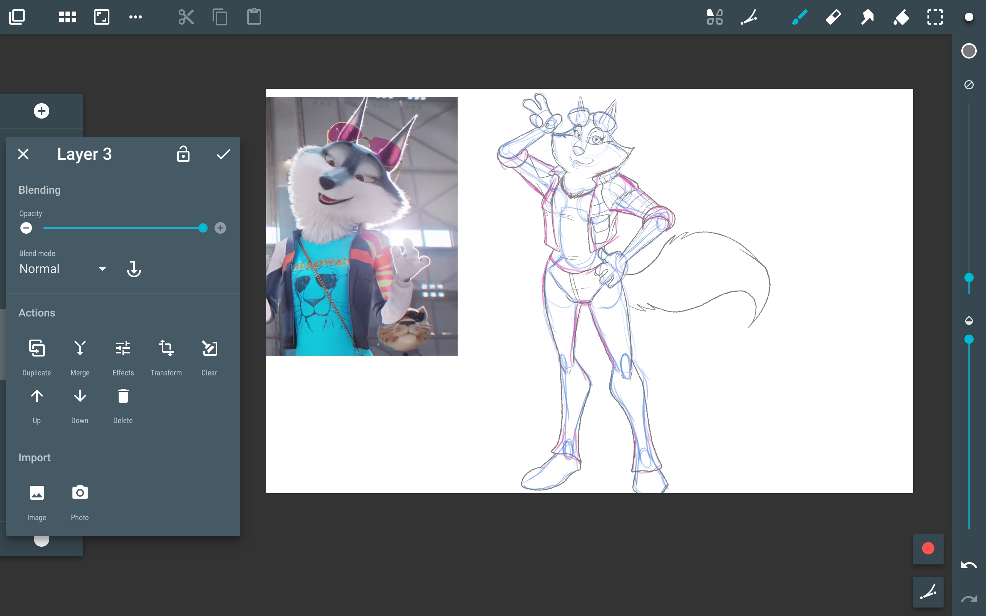Open the three-dots overflow menu
The height and width of the screenshot is (616, 986).
[x=135, y=17]
